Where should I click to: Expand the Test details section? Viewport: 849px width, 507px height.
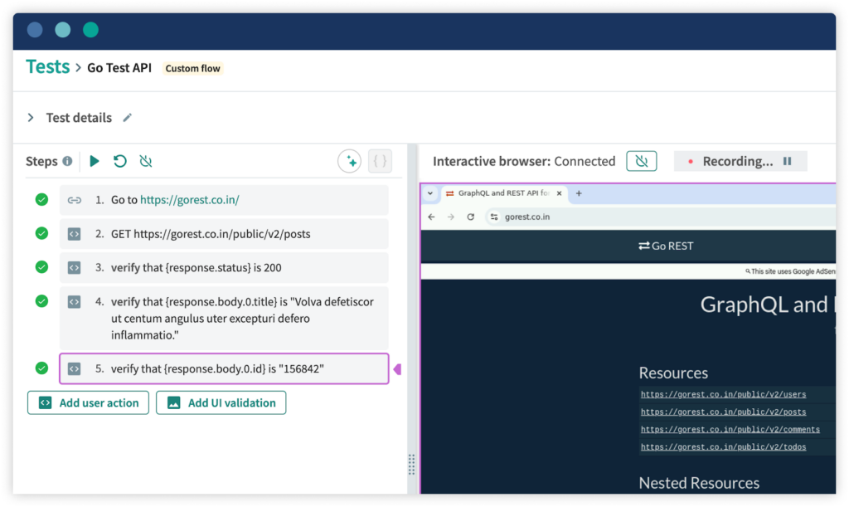[31, 117]
